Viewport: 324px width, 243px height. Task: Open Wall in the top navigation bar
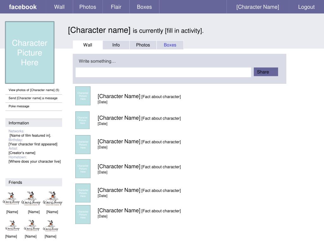(59, 7)
